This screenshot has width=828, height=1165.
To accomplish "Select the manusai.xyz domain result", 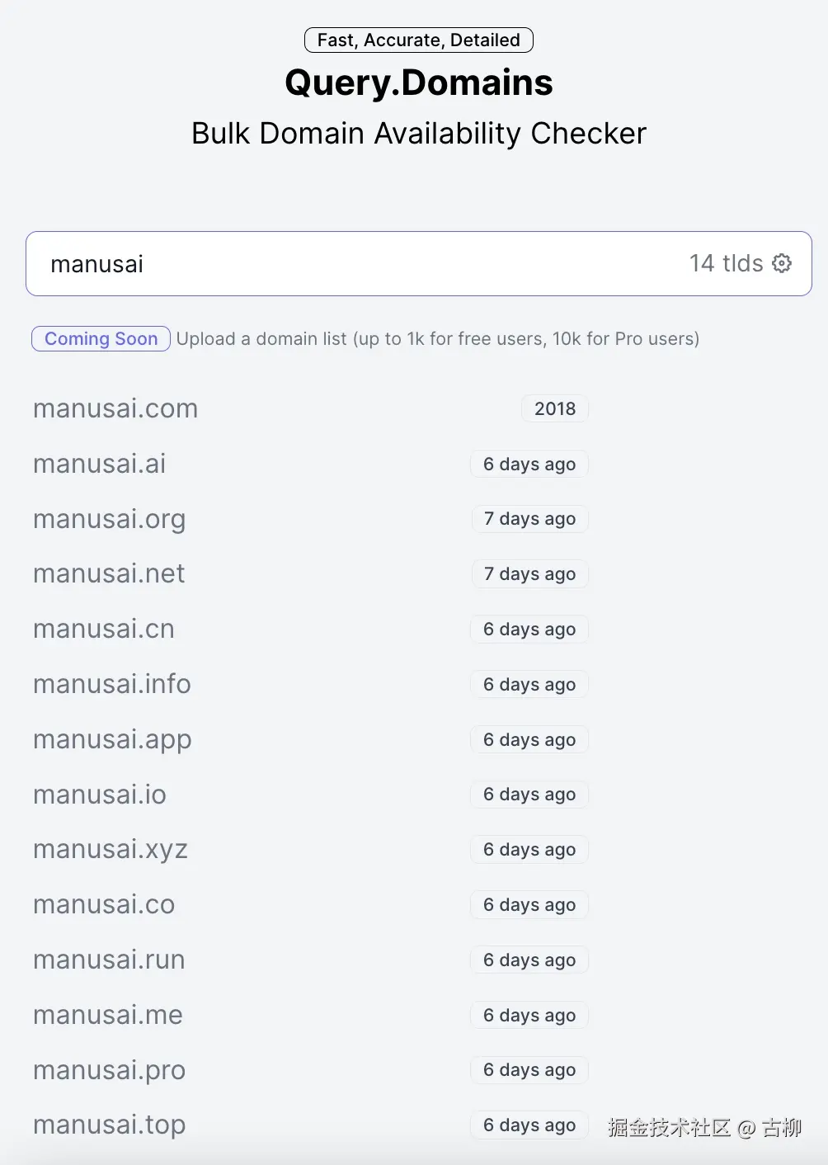I will click(111, 849).
